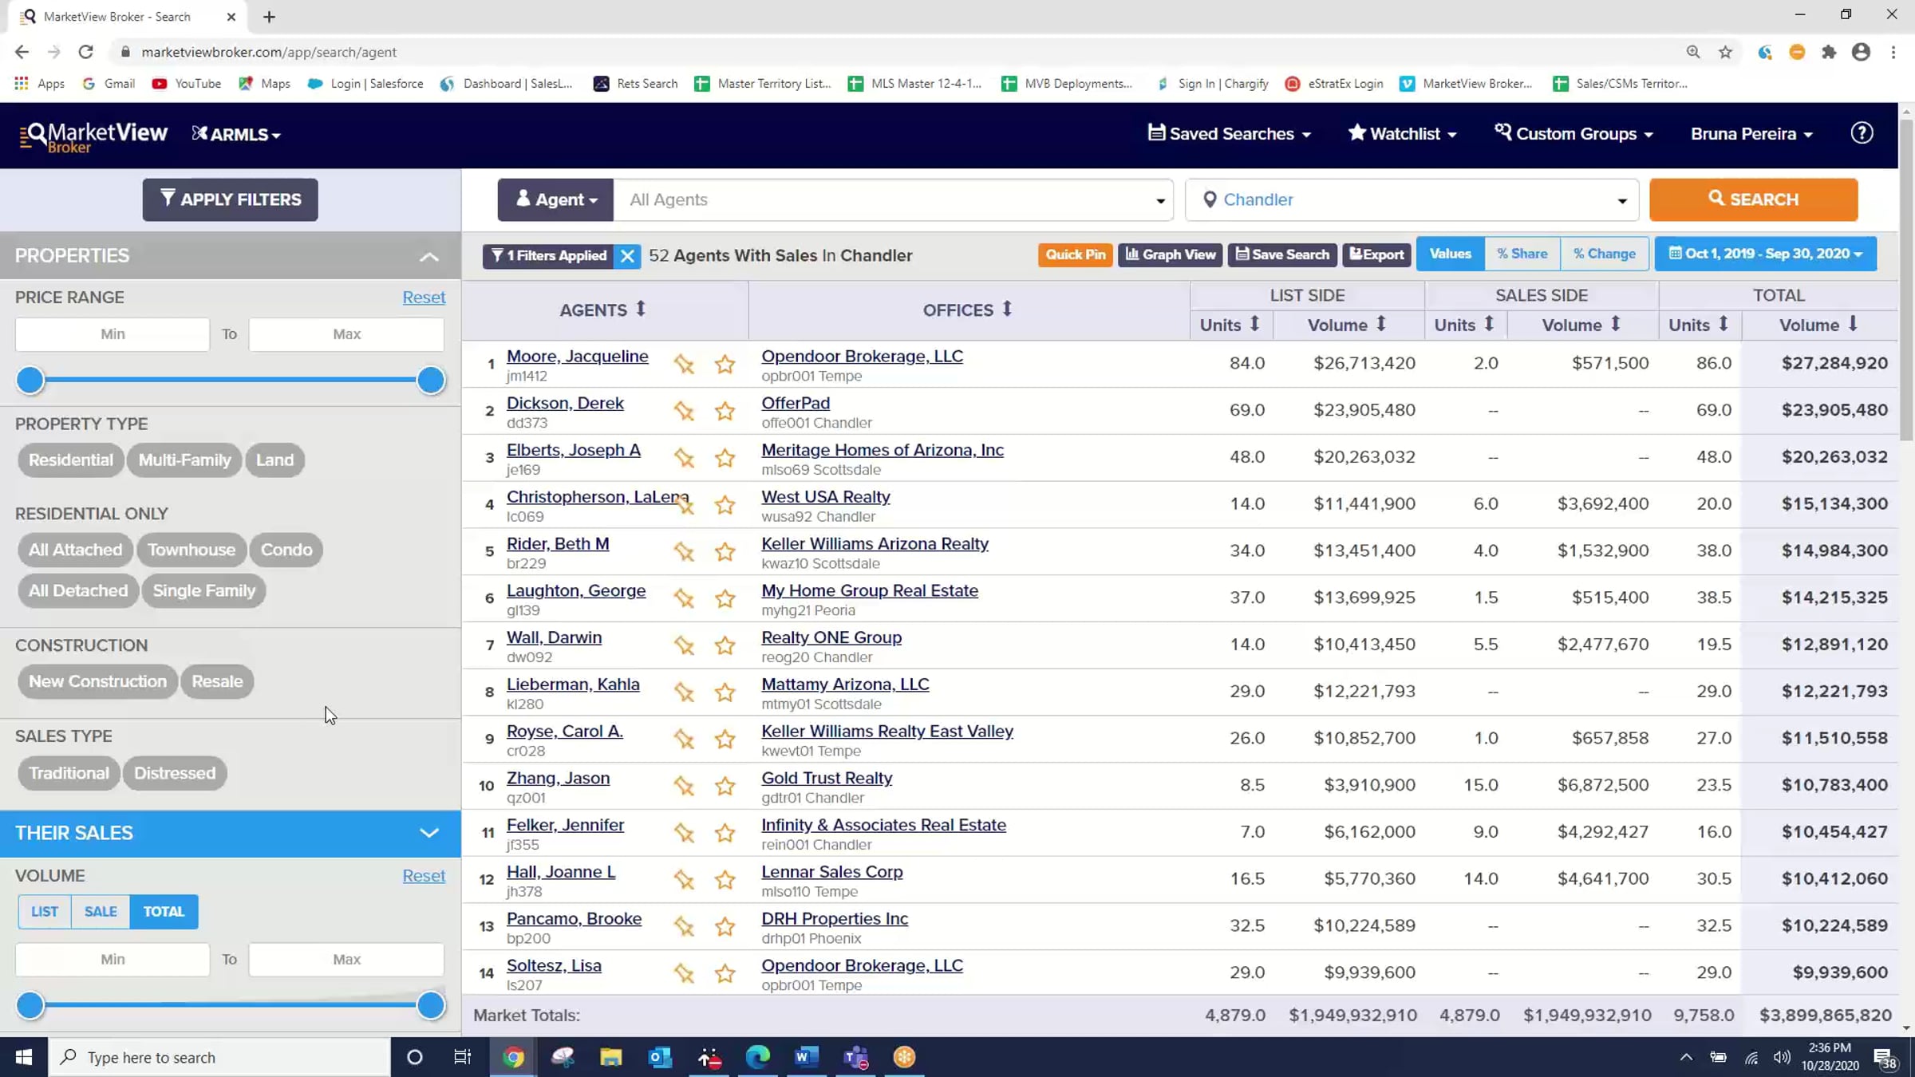
Task: Open Microsoft Word from taskbar
Action: pos(807,1057)
